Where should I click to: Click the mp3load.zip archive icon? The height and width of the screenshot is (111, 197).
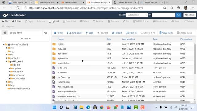point(54,77)
